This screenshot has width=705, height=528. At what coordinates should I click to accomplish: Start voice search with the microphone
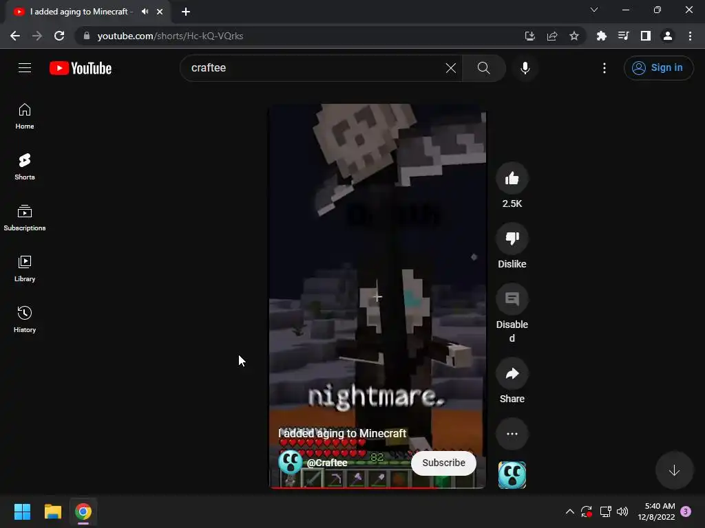[525, 68]
